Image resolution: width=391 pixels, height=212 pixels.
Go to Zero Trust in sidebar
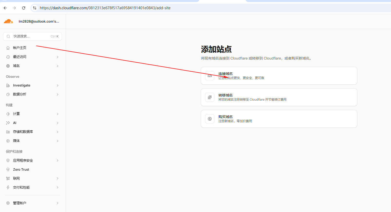click(32, 169)
